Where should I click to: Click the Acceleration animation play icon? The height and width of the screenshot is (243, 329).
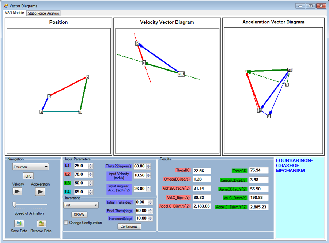point(40,191)
